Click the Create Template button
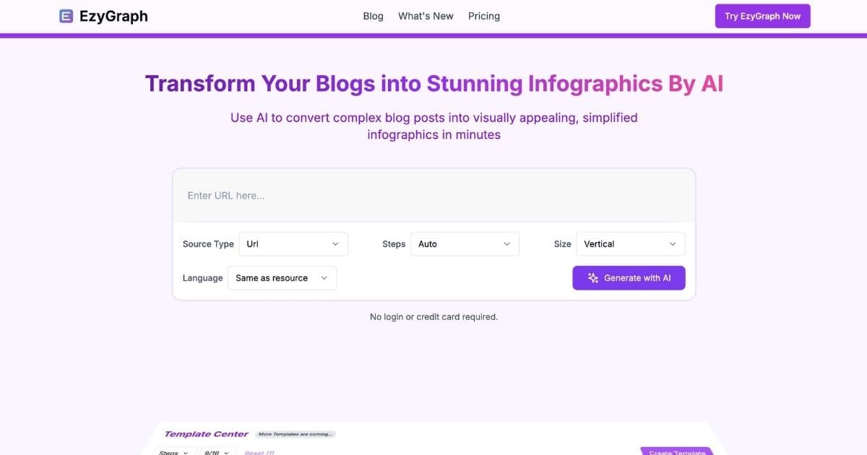The image size is (867, 455). (676, 452)
